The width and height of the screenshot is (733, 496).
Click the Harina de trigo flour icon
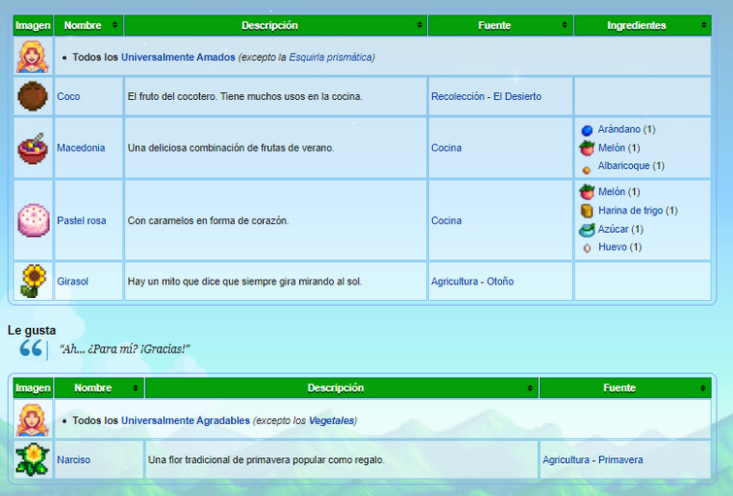coord(586,211)
